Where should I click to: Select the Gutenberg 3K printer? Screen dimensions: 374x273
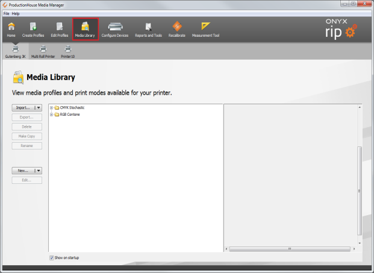point(16,52)
